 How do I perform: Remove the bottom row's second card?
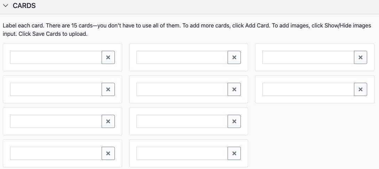point(234,153)
